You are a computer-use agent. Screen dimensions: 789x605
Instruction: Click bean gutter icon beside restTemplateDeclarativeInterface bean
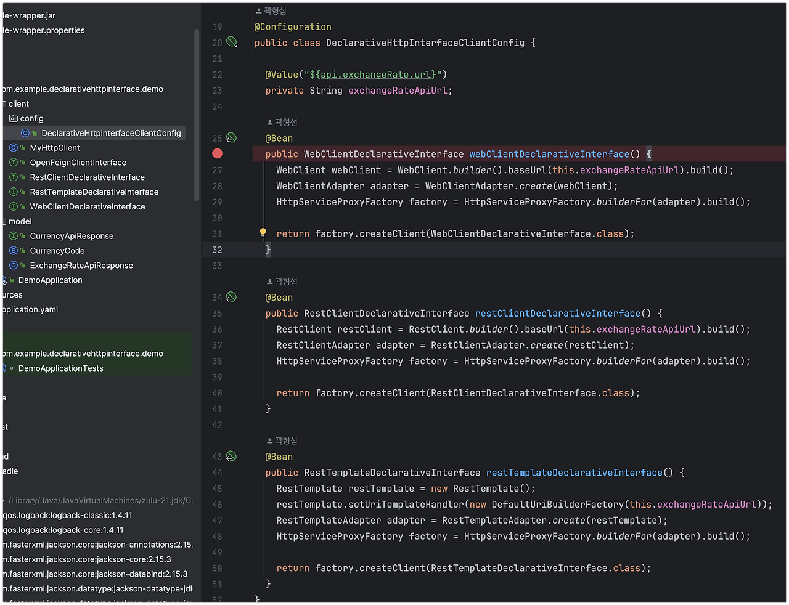[x=231, y=456]
